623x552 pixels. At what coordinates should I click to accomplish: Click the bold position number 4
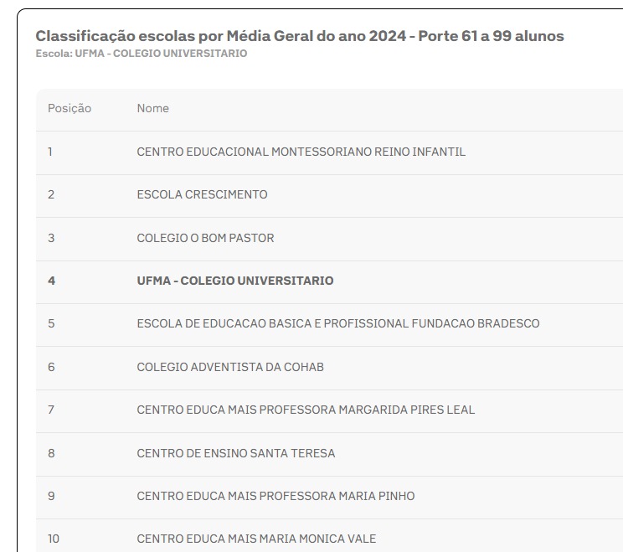51,281
